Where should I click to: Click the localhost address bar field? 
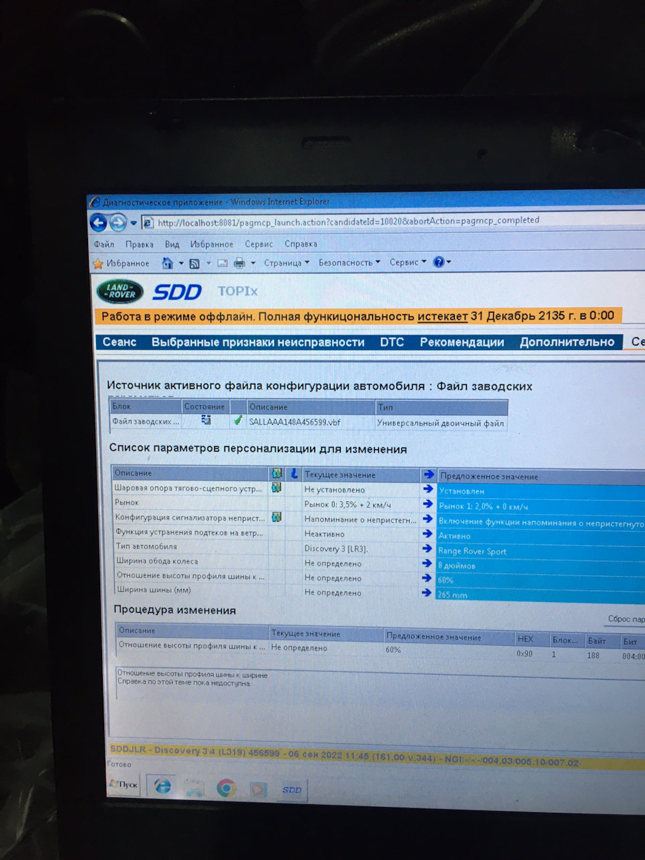click(x=393, y=221)
